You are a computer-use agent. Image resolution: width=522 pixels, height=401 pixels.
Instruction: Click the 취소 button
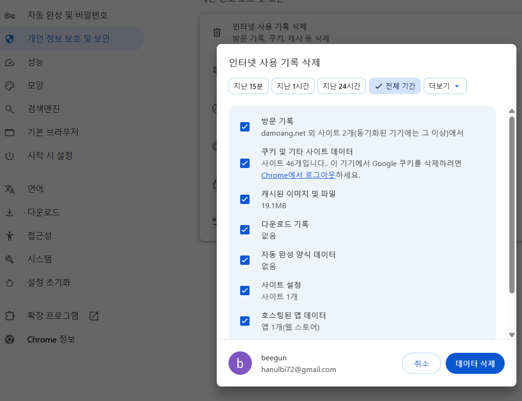click(x=421, y=364)
